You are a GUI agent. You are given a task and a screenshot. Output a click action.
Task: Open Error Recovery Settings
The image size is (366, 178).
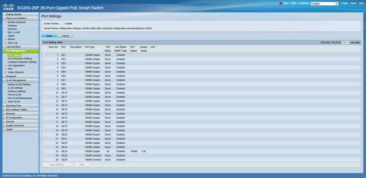20,59
